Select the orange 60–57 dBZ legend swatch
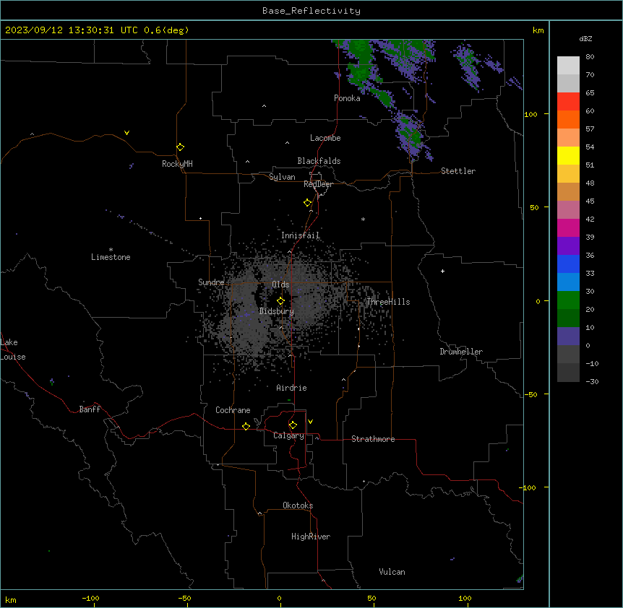Viewport: 623px width, 608px height. pyautogui.click(x=568, y=119)
